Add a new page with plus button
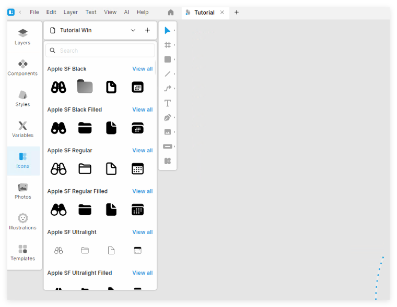 [x=147, y=30]
